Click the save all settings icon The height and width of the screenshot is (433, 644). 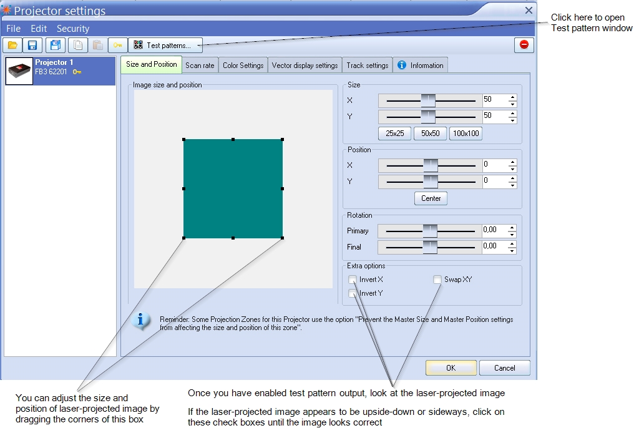(56, 45)
